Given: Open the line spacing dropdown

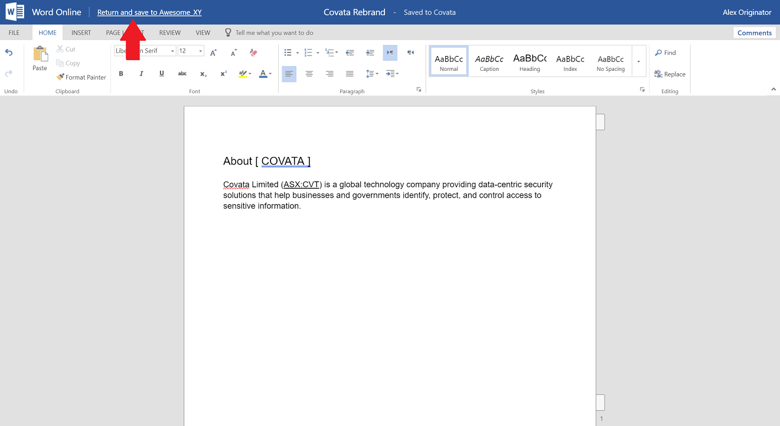Looking at the screenshot, I should [x=372, y=74].
